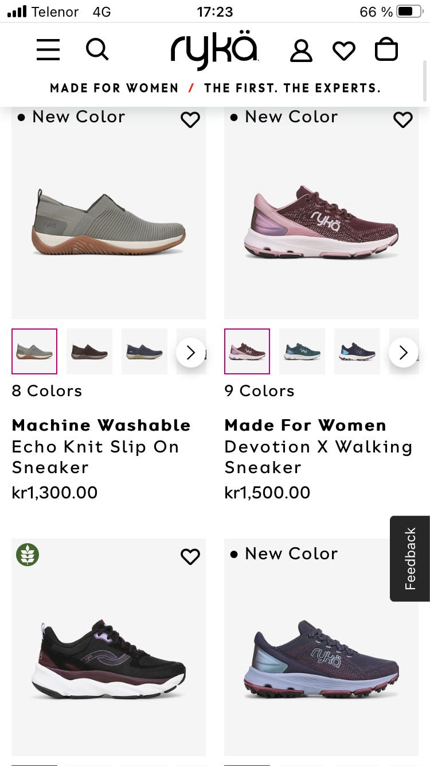Go to Ryka logo homepage
430x766 pixels.
[x=214, y=51]
